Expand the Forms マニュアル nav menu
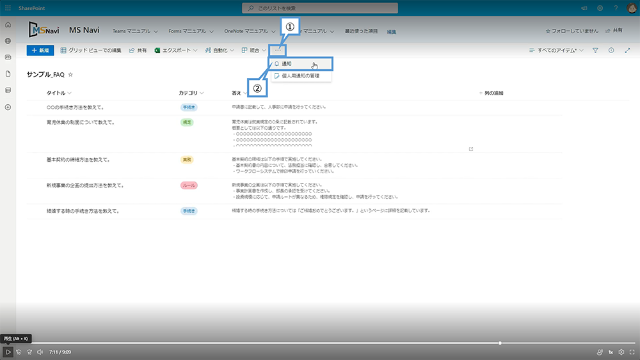 (x=191, y=31)
